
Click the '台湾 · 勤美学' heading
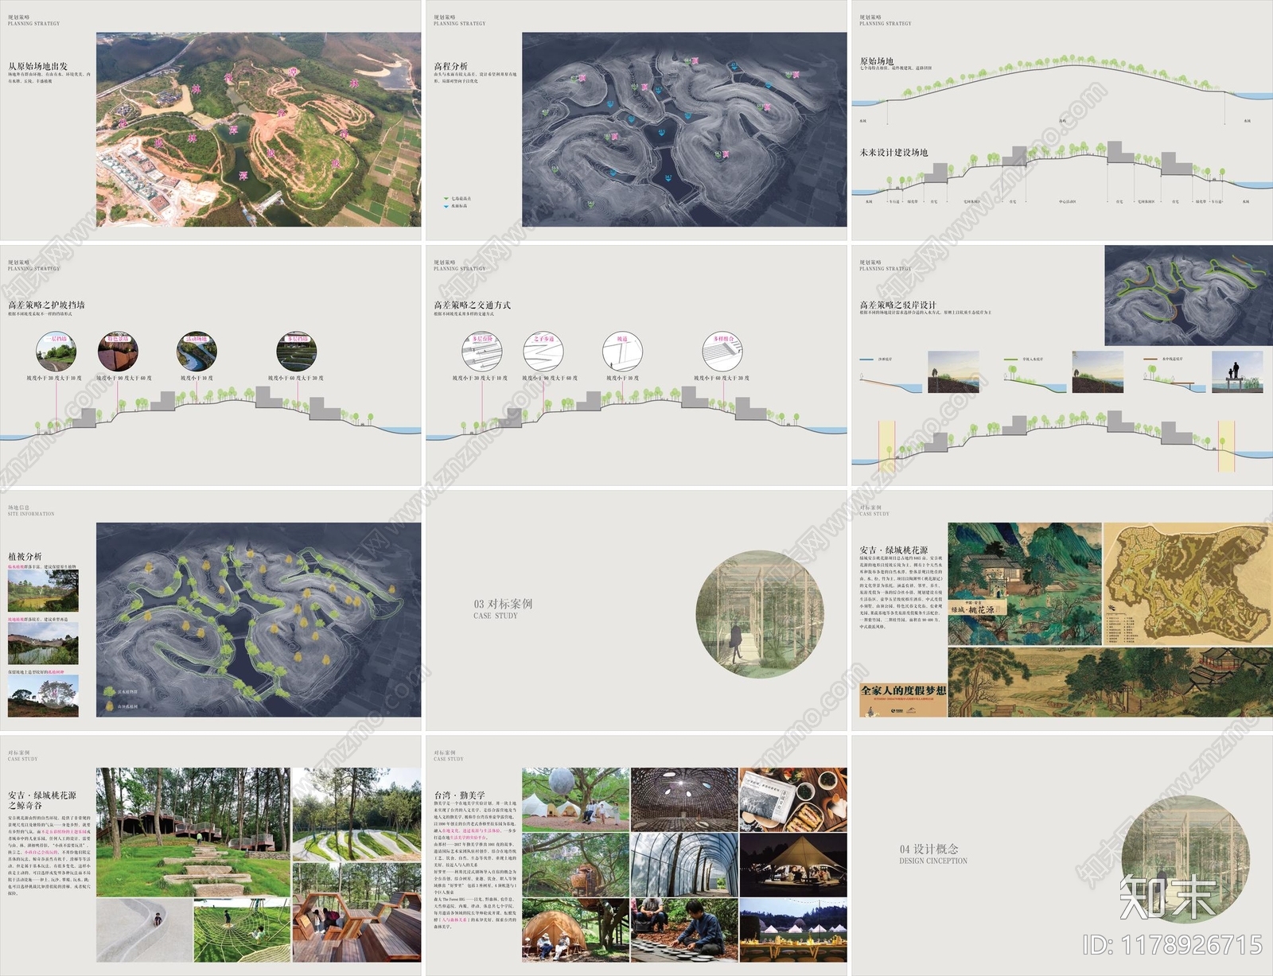pos(459,795)
